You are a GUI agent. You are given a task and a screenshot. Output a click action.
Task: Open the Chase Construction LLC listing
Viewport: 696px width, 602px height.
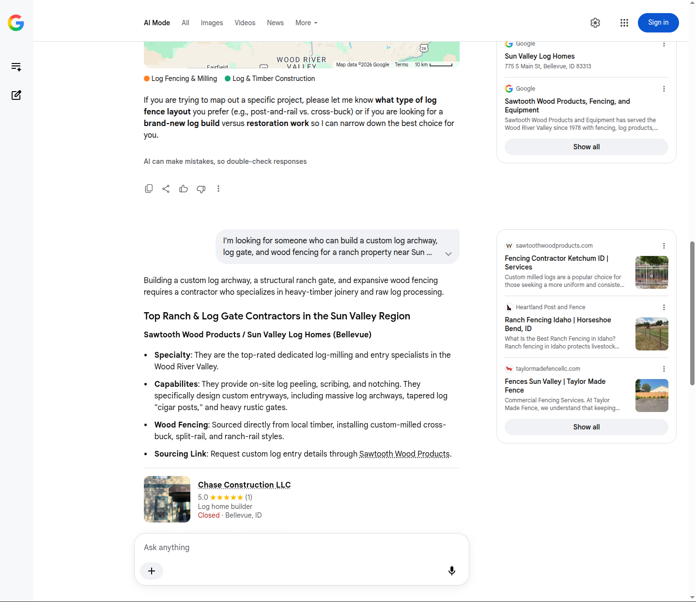pyautogui.click(x=244, y=485)
